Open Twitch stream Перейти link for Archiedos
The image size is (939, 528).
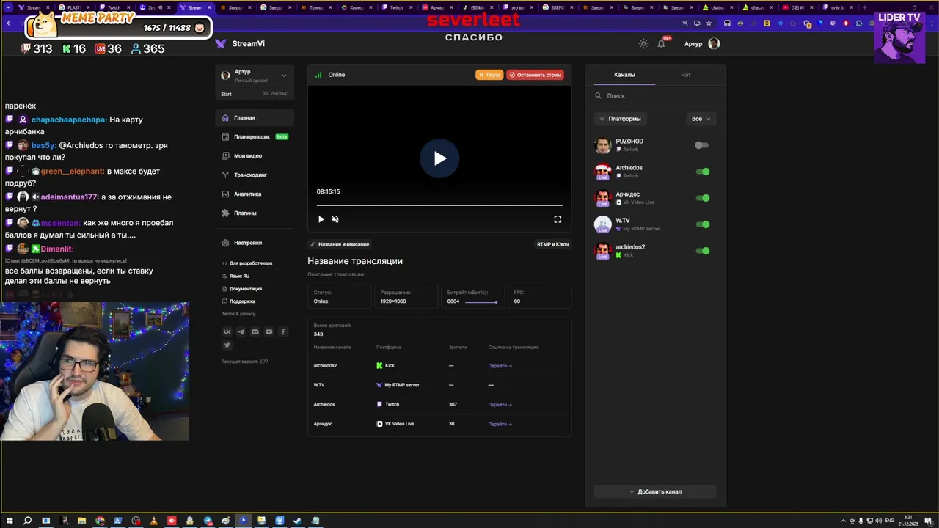tap(500, 404)
